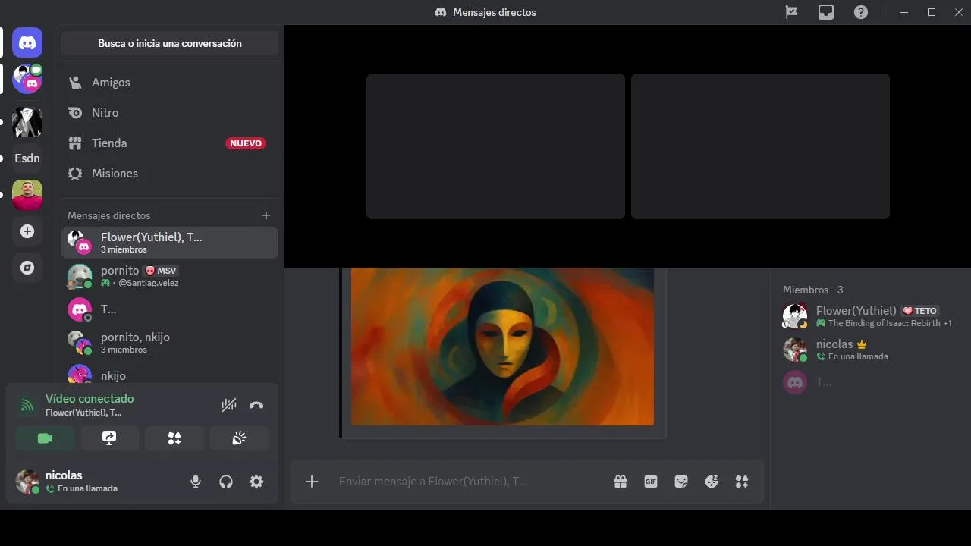
Task: Open Discord home direct messages icon
Action: [x=27, y=42]
